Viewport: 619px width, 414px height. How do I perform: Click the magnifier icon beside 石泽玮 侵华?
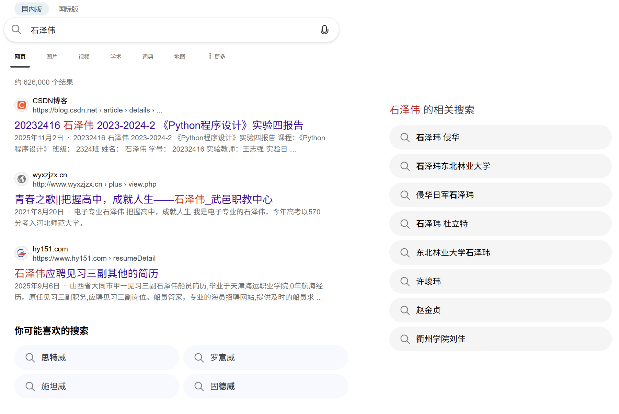405,137
